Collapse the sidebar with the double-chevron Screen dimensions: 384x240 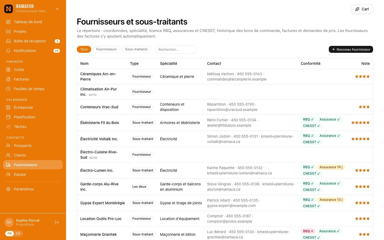pos(57,9)
